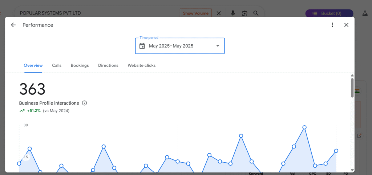The image size is (372, 175).
Task: Click info icon beside Business Profile interactions
Action: coord(85,103)
